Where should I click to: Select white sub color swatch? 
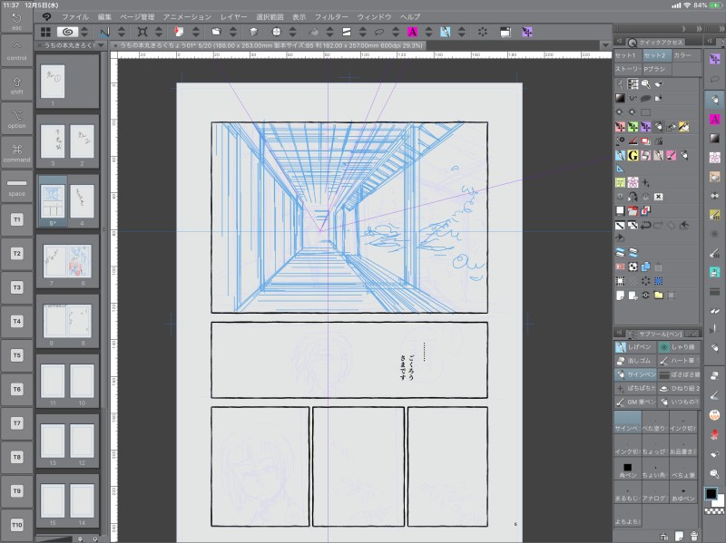pyautogui.click(x=719, y=502)
